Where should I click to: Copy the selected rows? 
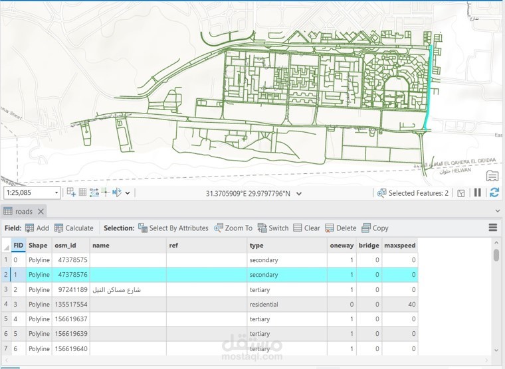pyautogui.click(x=375, y=228)
